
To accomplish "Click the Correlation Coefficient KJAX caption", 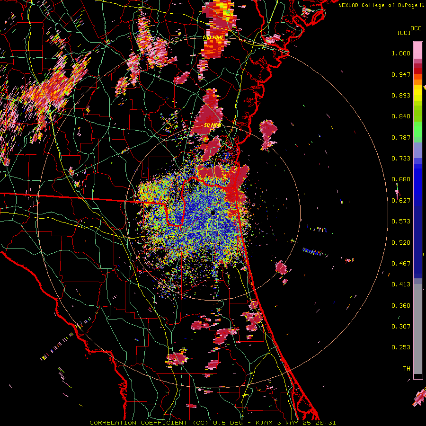I will [x=213, y=423].
